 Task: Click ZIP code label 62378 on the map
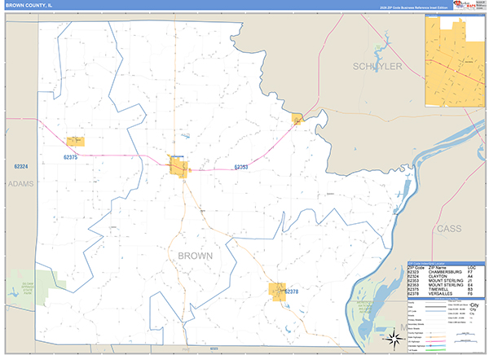(x=291, y=291)
